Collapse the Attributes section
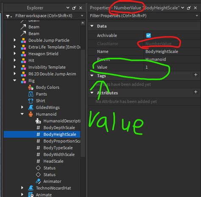 [x=92, y=93]
